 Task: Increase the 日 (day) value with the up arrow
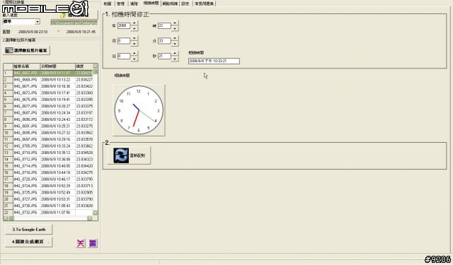(x=134, y=53)
